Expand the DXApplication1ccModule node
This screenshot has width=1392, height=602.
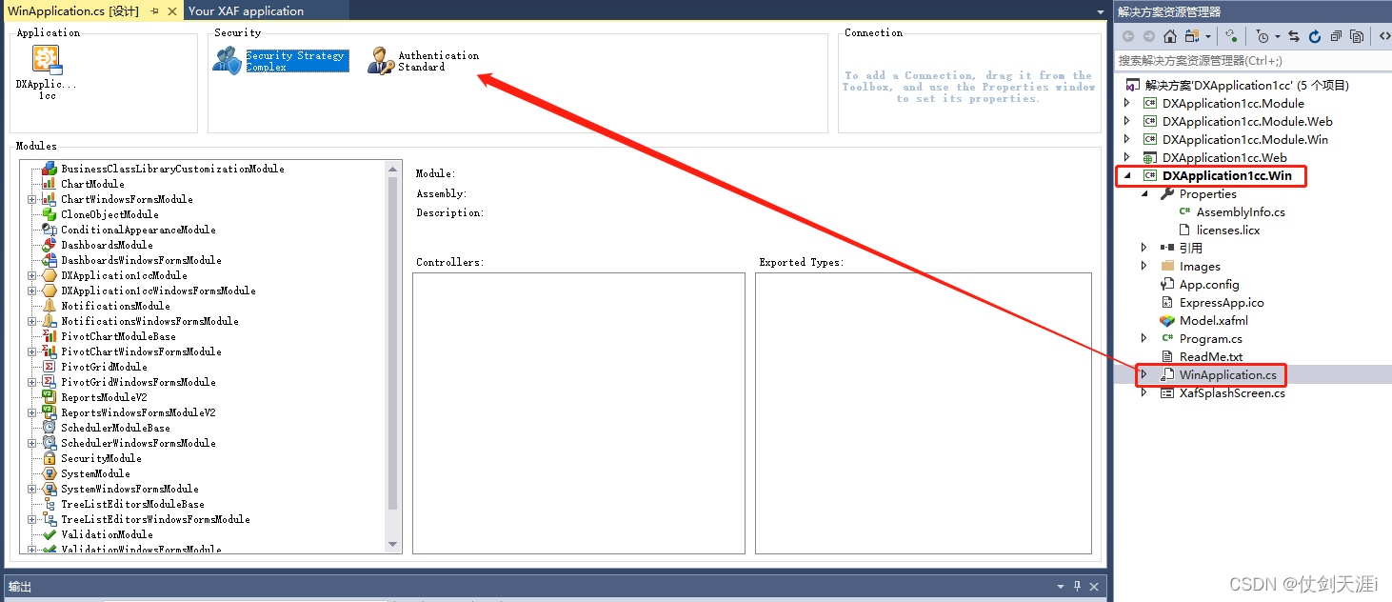31,275
